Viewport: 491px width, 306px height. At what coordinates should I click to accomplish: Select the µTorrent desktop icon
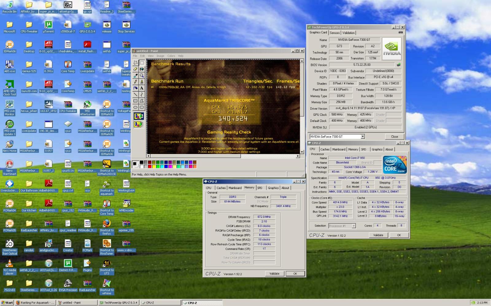click(48, 27)
